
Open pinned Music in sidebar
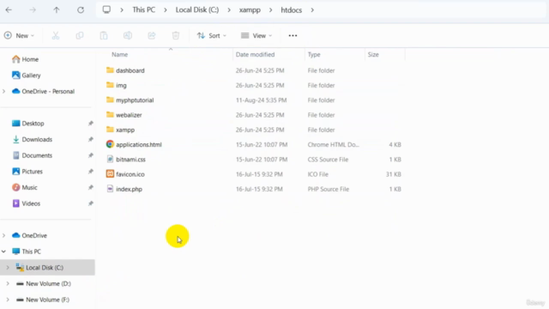(x=29, y=187)
